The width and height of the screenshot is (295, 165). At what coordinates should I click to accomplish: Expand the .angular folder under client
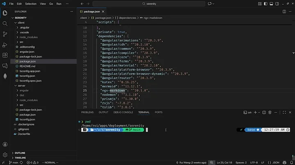[25, 27]
